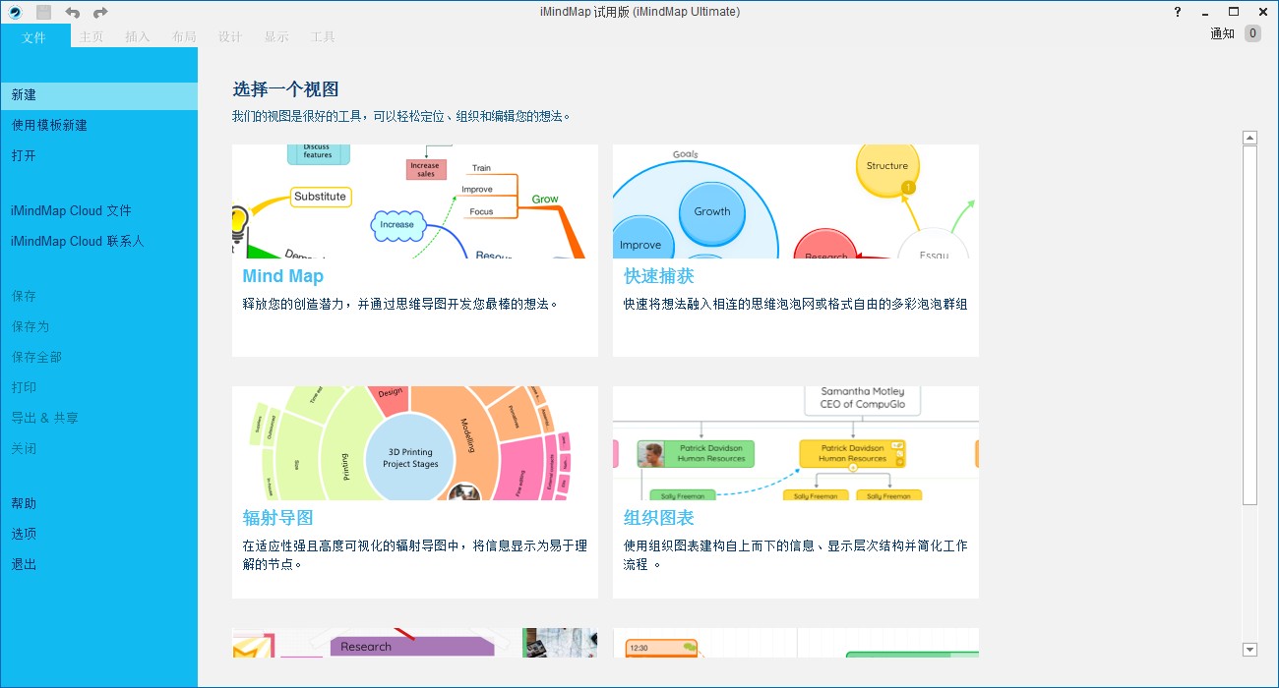Switch to the 插入 ribbon tab

tap(137, 36)
